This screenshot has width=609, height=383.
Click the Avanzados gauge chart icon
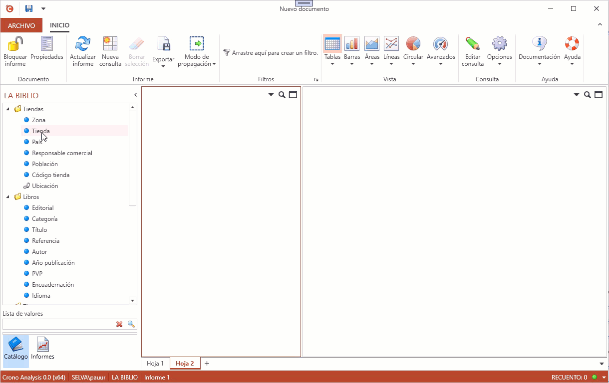(x=440, y=44)
